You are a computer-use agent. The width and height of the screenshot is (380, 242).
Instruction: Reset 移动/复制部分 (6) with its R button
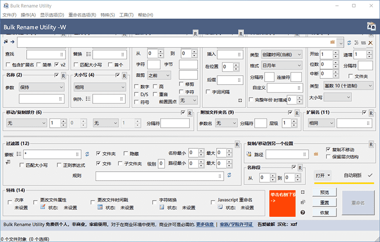[190, 113]
